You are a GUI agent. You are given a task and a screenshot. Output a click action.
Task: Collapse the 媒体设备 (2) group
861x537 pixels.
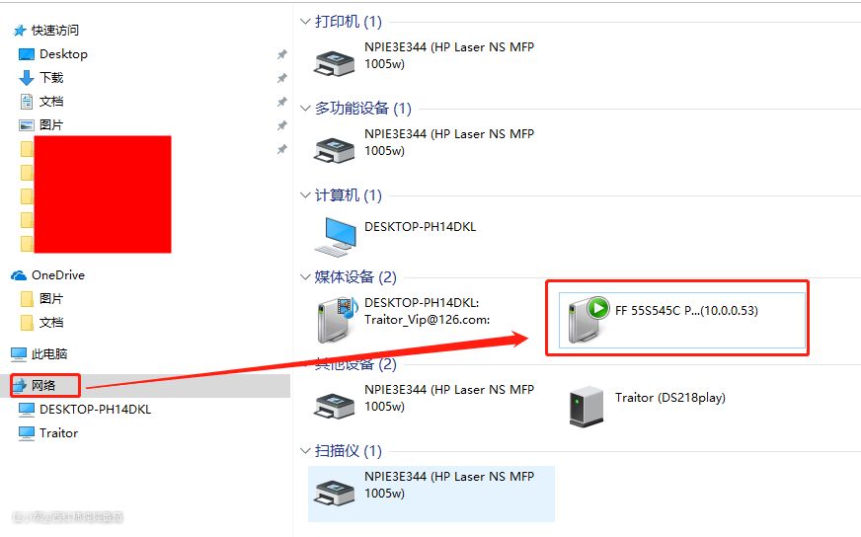[305, 276]
